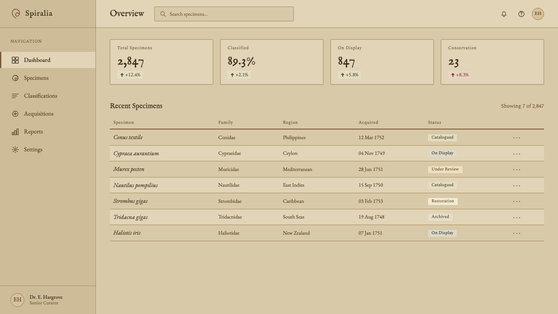558x314 pixels.
Task: Open the Settings gear icon
Action: (15, 150)
